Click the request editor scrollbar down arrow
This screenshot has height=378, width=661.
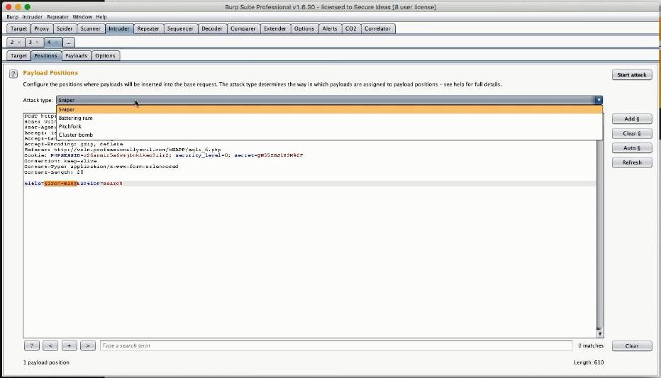click(x=600, y=334)
